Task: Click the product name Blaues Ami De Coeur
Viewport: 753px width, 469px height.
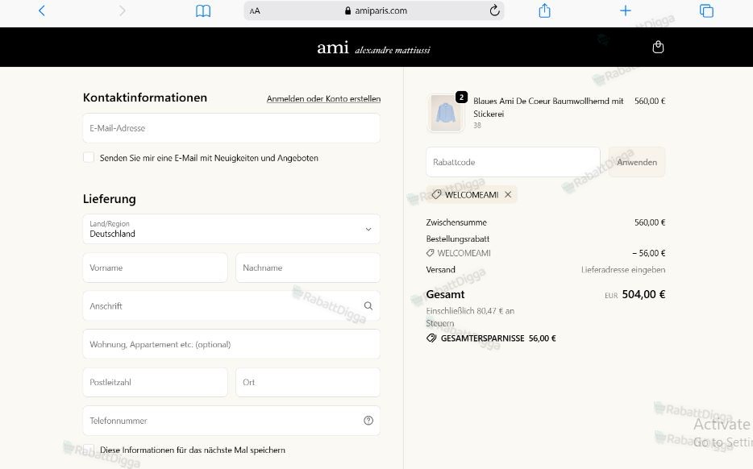Action: (548, 107)
